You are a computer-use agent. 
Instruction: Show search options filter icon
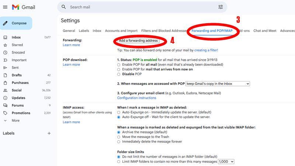[x=221, y=7]
